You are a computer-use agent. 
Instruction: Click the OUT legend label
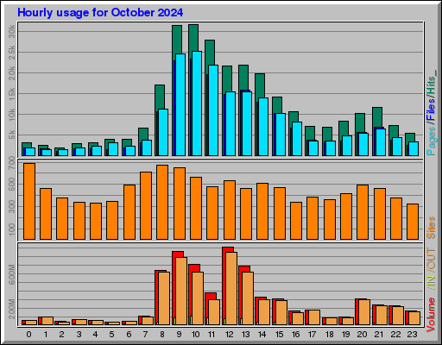click(x=431, y=259)
